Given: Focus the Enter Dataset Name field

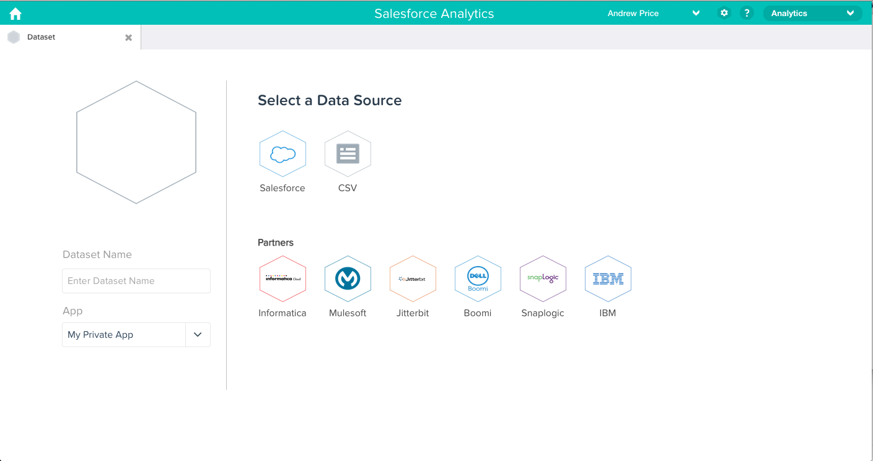Looking at the screenshot, I should [x=136, y=281].
